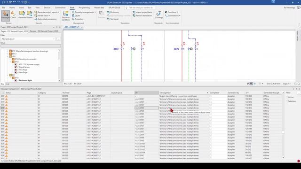Switch to the Master data ribbon tab
The width and height of the screenshot is (301, 169).
[x=99, y=8]
